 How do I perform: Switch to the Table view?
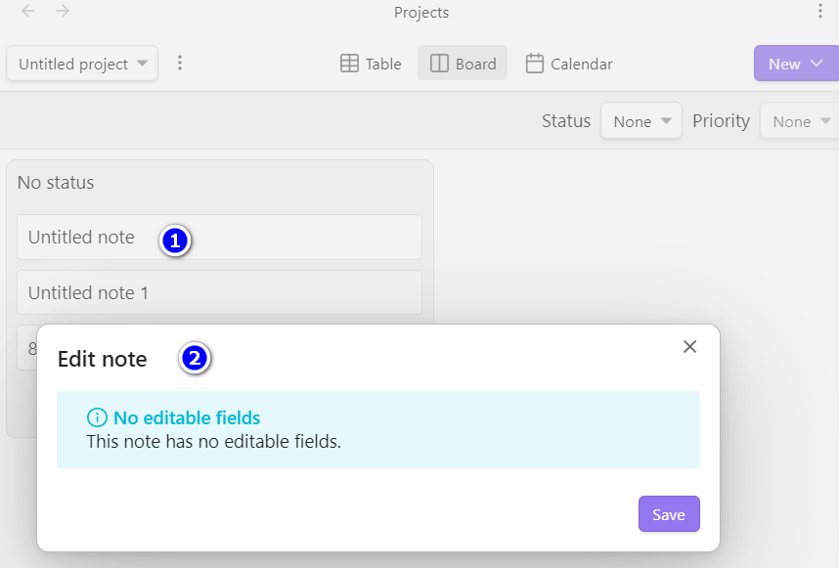pos(370,63)
